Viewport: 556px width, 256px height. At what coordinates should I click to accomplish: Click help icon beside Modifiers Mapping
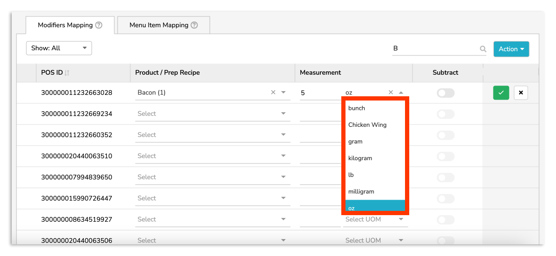click(99, 25)
